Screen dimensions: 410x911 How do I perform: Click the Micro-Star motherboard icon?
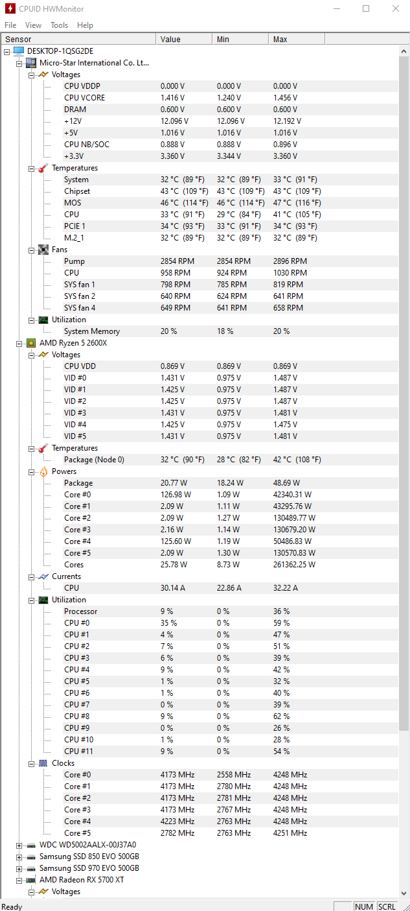pyautogui.click(x=31, y=63)
